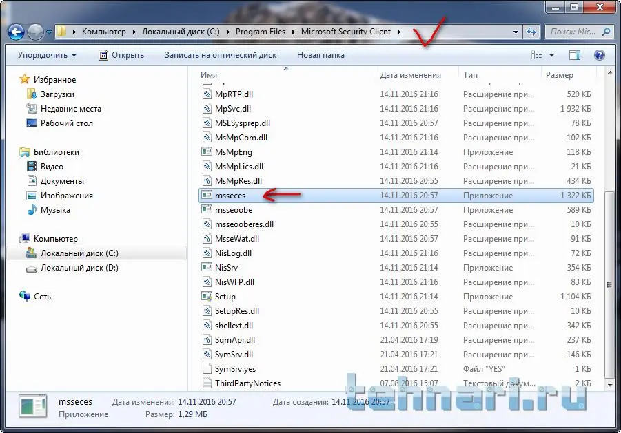Toggle the preview pane icon
This screenshot has width=621, height=433.
(575, 55)
